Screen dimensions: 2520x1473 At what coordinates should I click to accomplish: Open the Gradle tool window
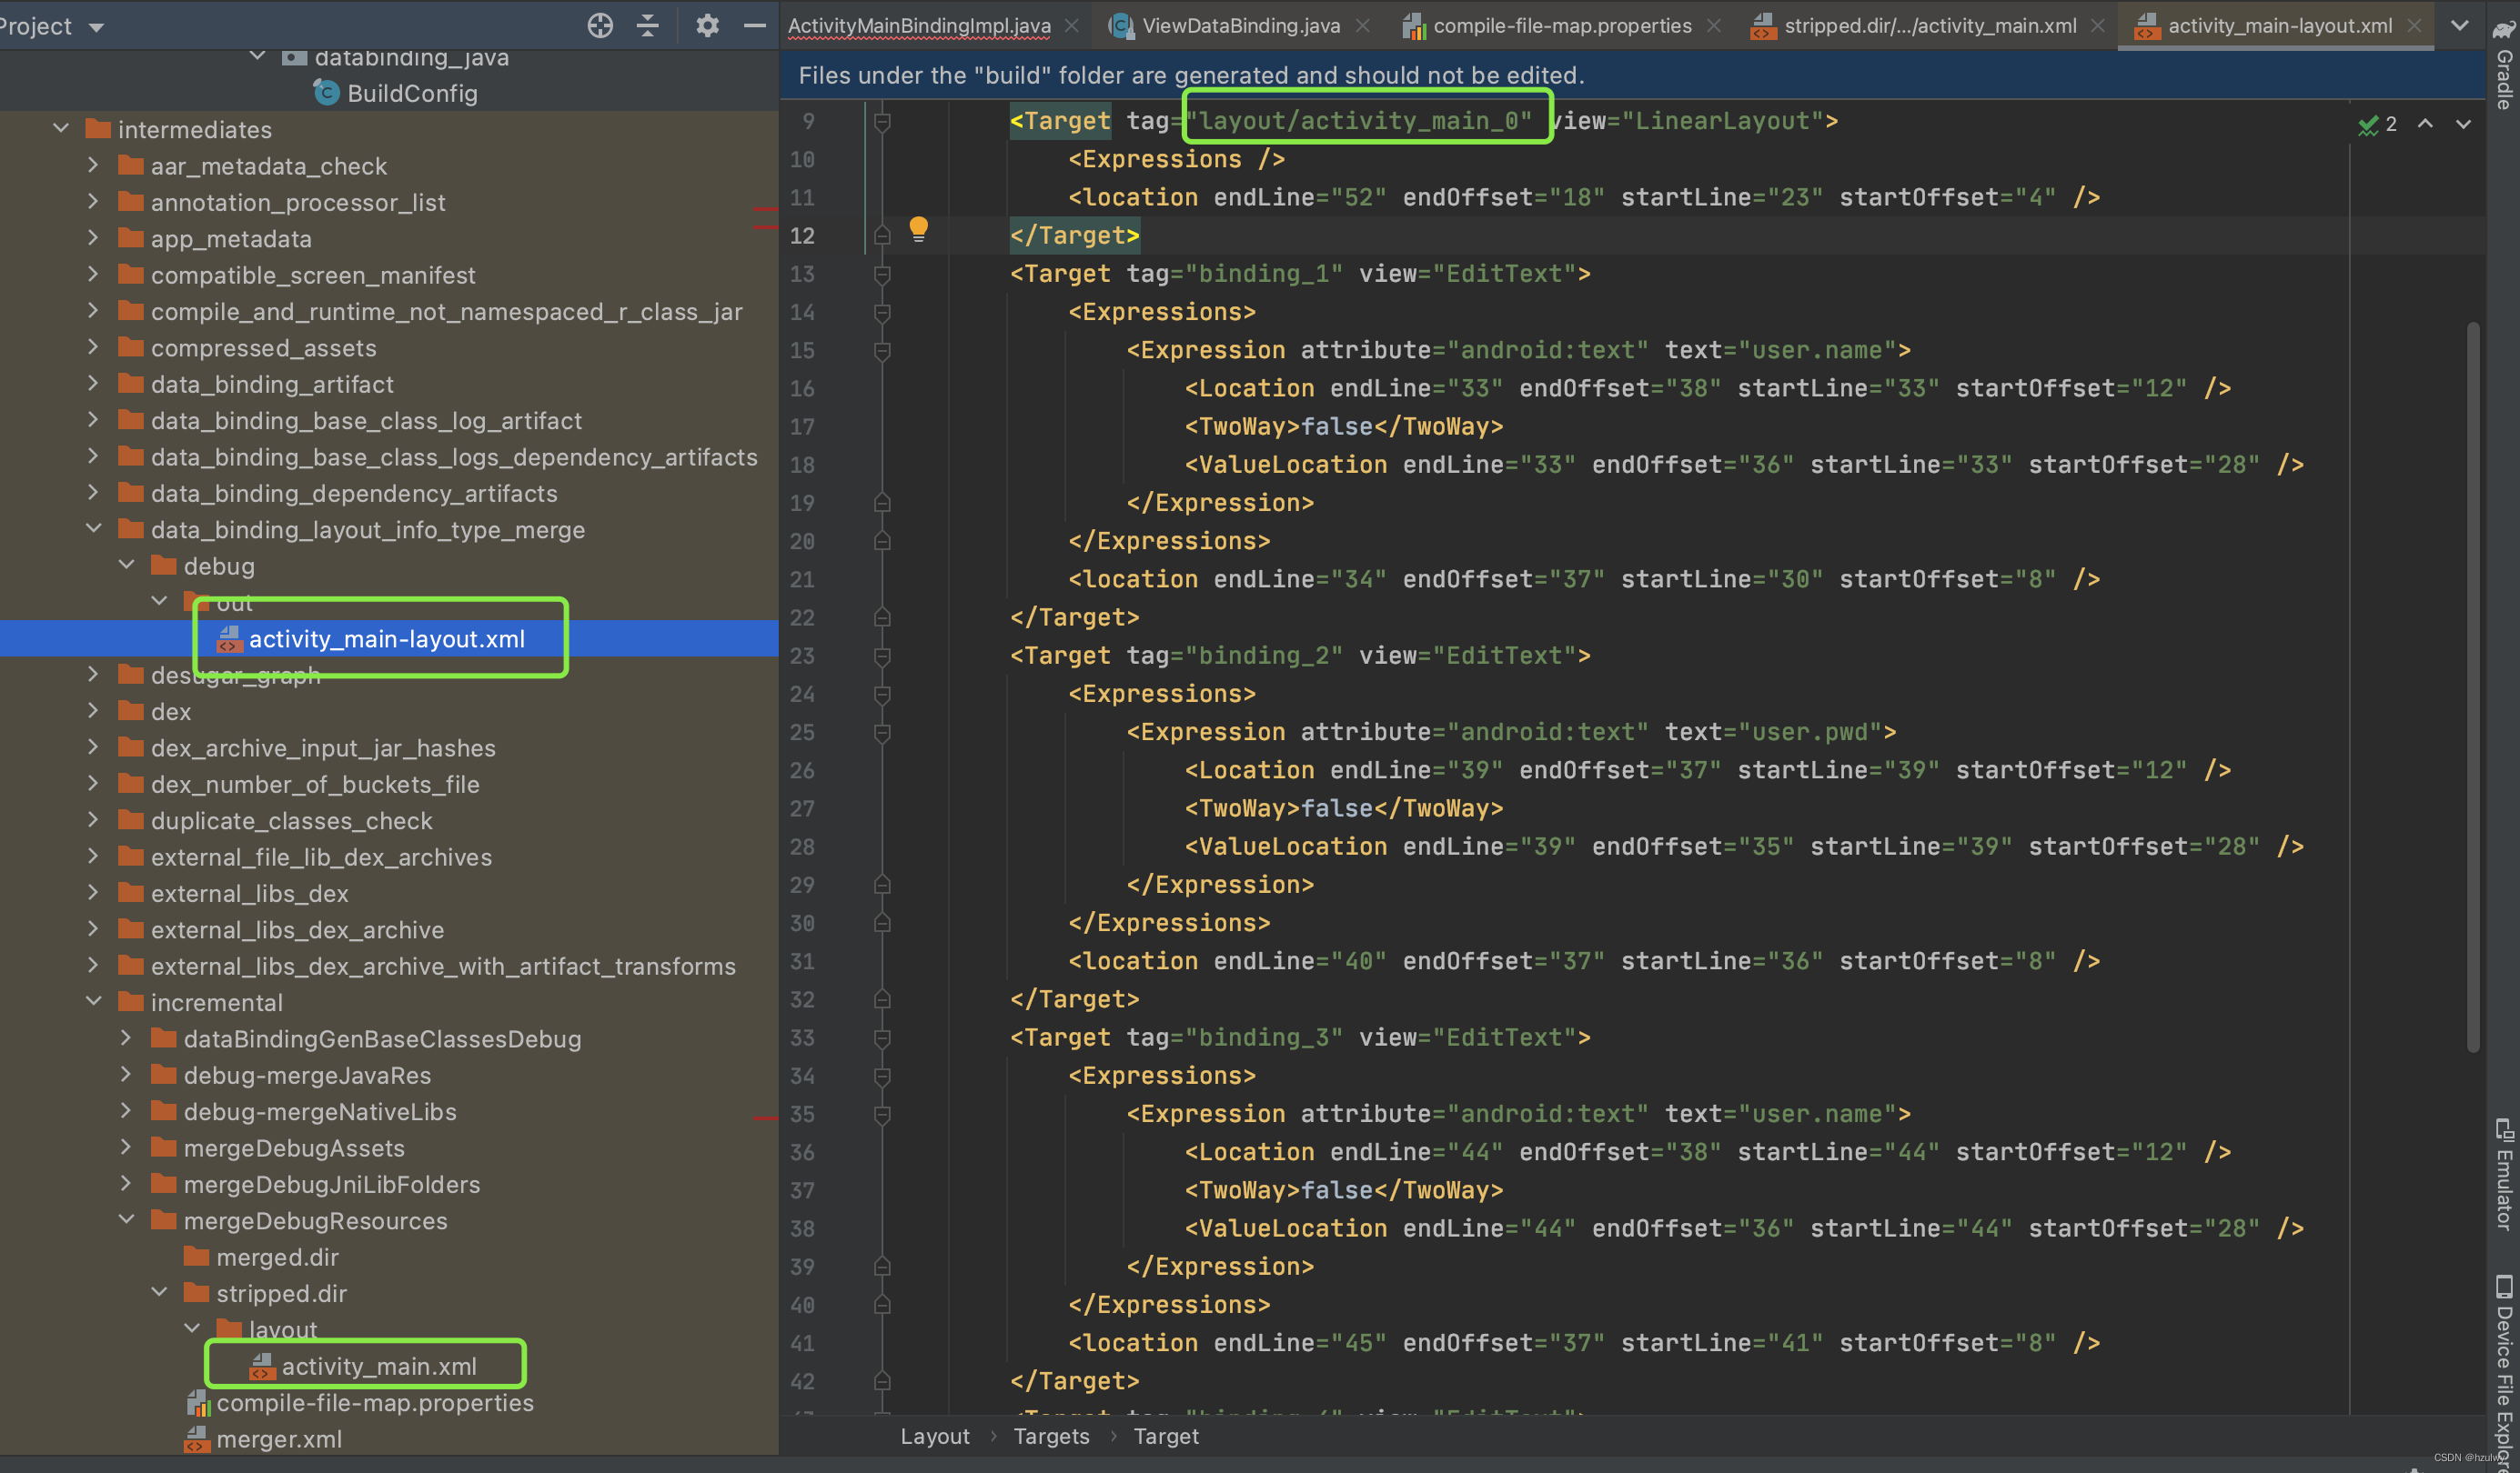(x=2504, y=66)
